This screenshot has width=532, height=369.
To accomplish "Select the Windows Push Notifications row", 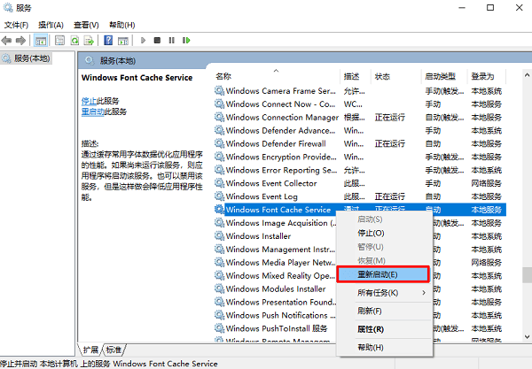I will tap(275, 315).
